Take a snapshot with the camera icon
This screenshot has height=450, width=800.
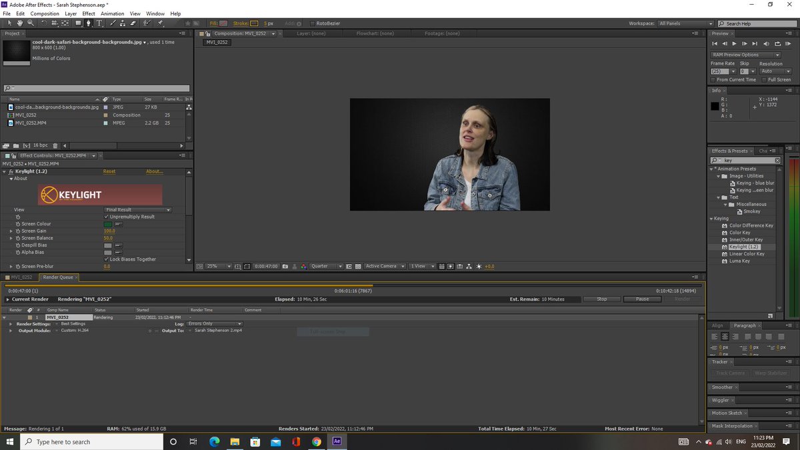click(x=285, y=266)
